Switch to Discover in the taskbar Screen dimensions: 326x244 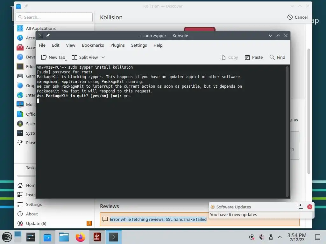tap(47, 237)
